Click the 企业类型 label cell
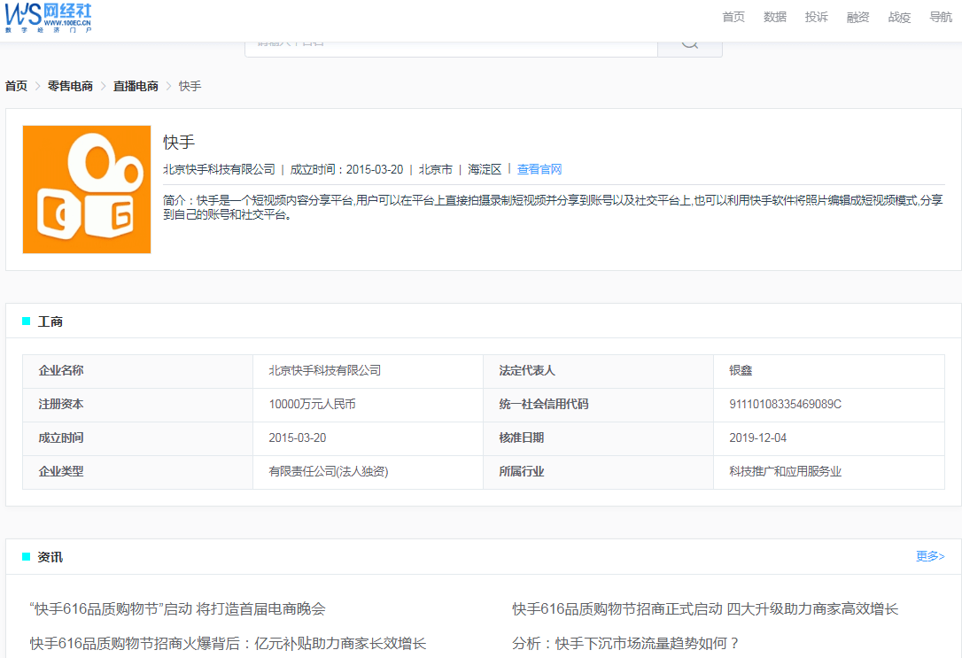The image size is (962, 658). (137, 471)
